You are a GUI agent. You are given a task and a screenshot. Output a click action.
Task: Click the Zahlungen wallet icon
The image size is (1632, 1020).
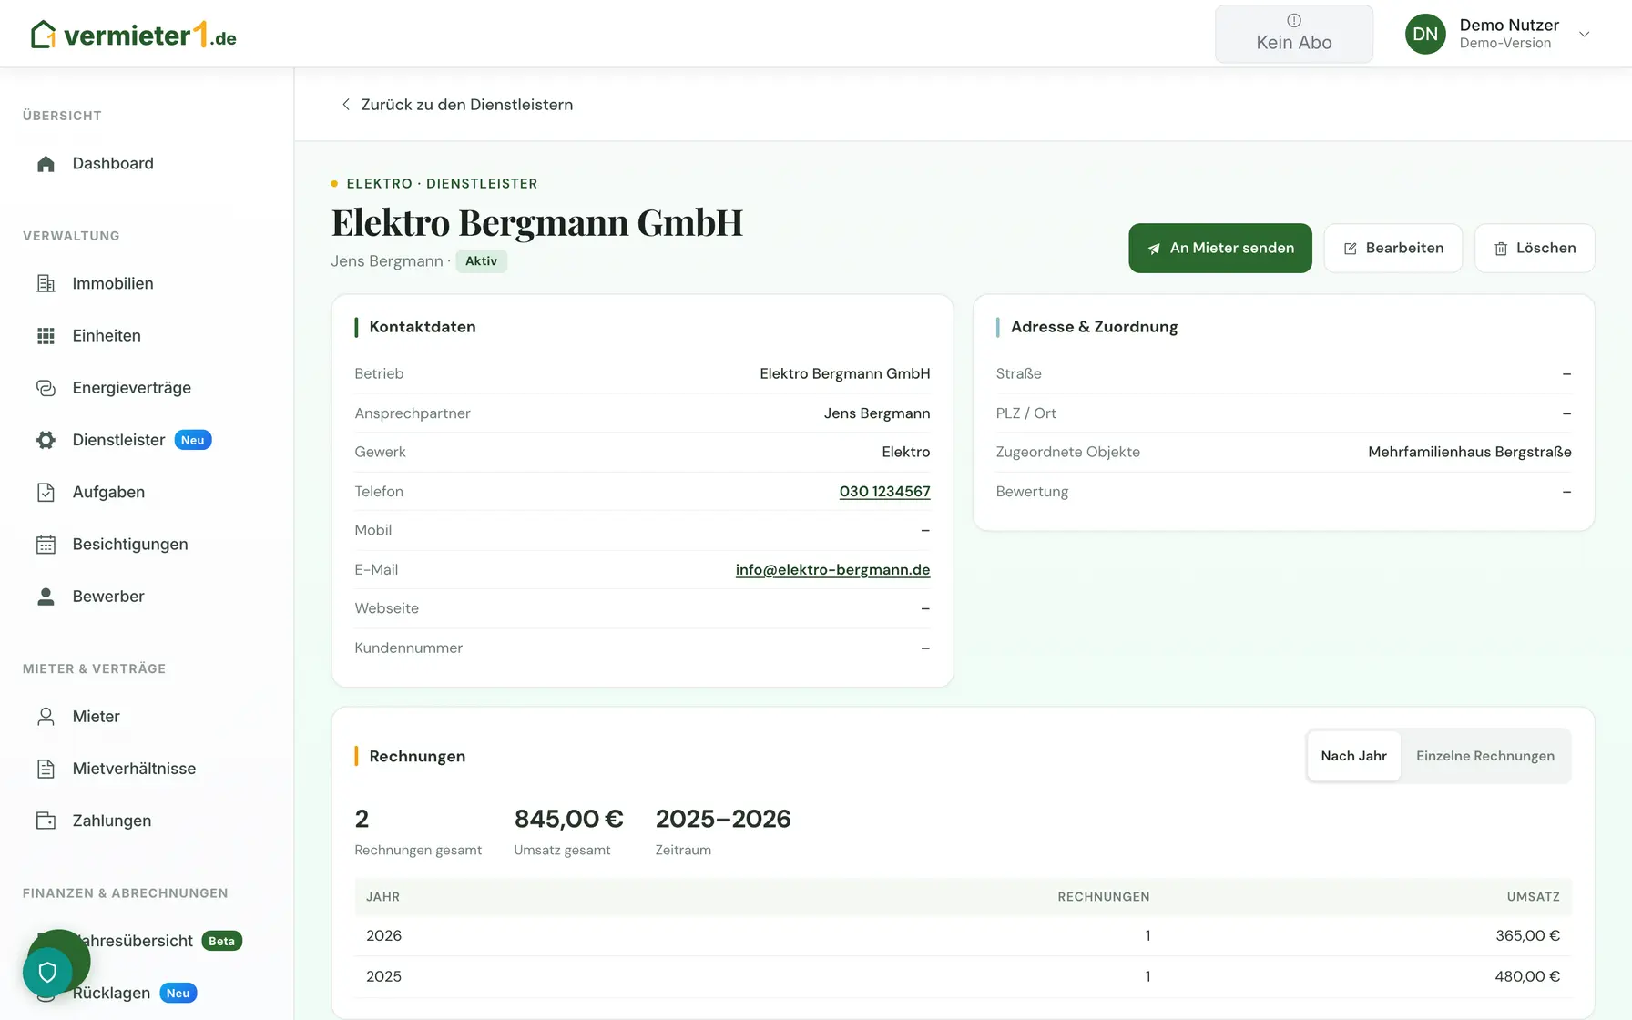point(46,821)
